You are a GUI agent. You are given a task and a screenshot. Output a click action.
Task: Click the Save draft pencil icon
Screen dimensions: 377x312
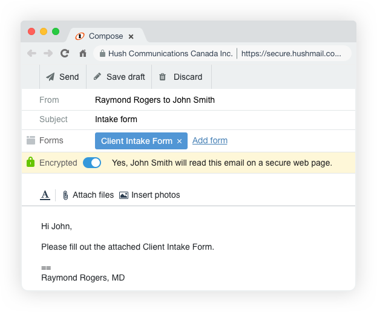97,77
